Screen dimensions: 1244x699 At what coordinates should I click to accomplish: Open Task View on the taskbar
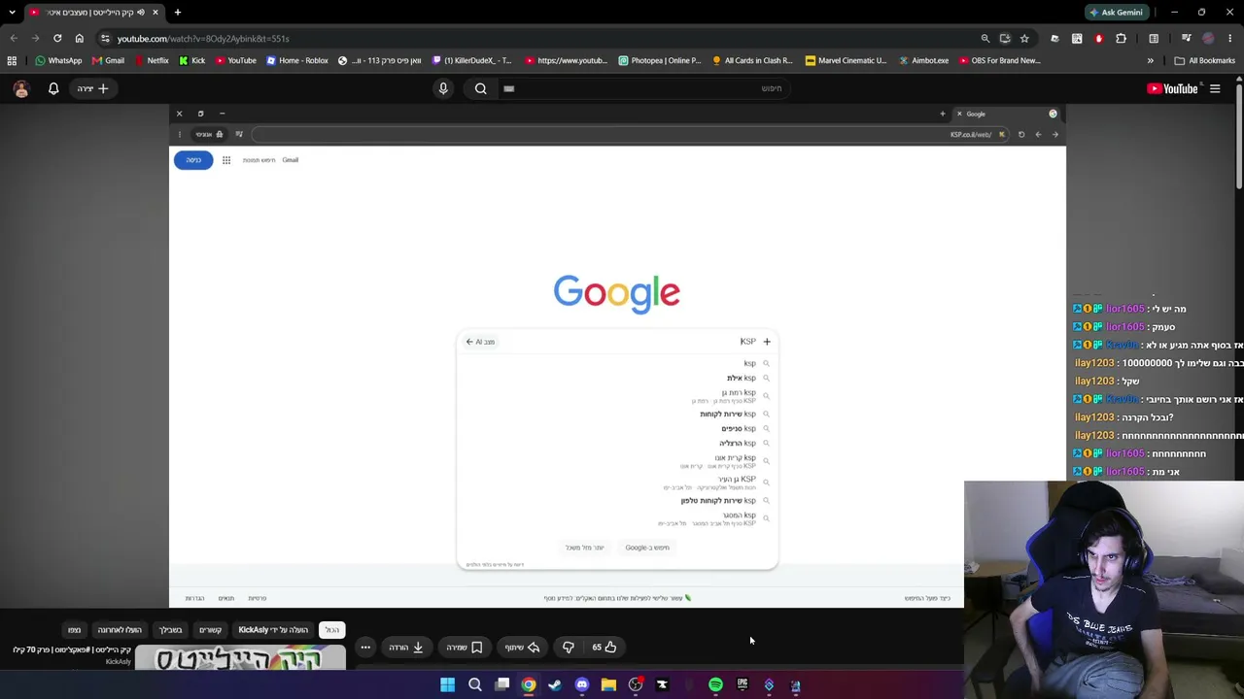[502, 685]
